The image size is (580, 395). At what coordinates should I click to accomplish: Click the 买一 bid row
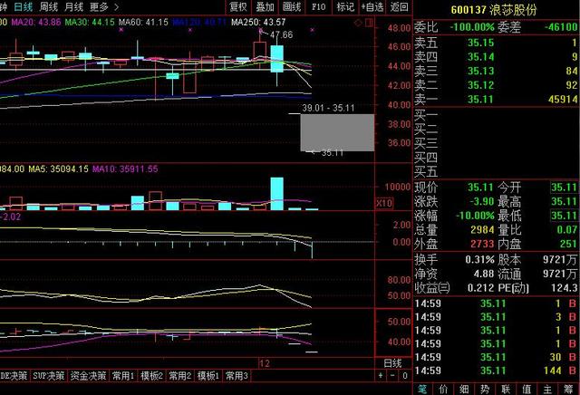[496, 115]
